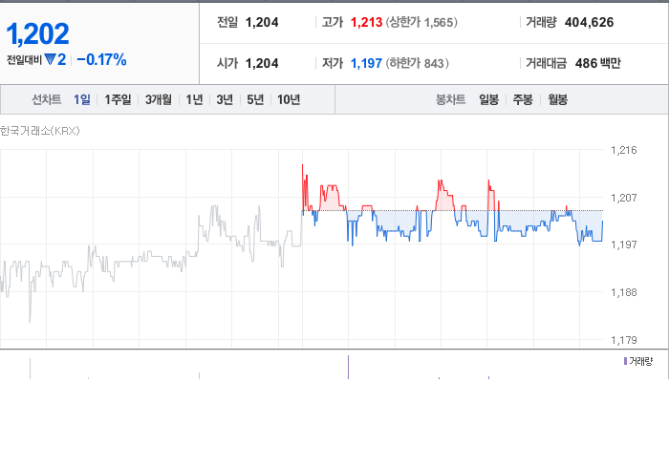The image size is (669, 468).
Task: Click the 1,207 axis label
Action: coord(624,198)
